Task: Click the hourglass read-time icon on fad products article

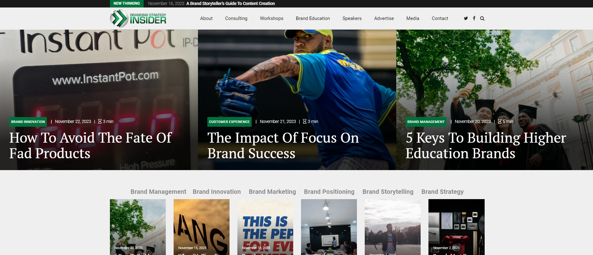Action: (x=100, y=121)
